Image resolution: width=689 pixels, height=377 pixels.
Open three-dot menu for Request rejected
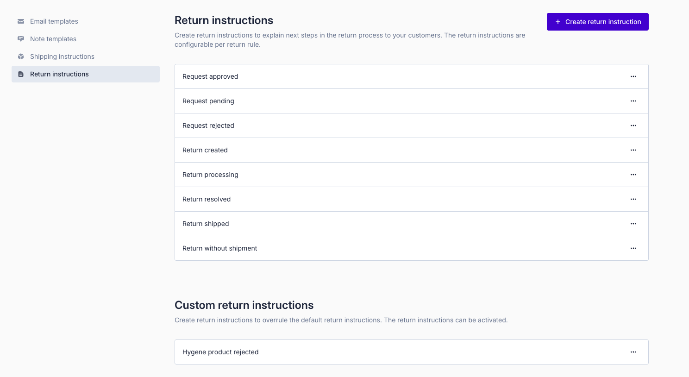click(633, 126)
